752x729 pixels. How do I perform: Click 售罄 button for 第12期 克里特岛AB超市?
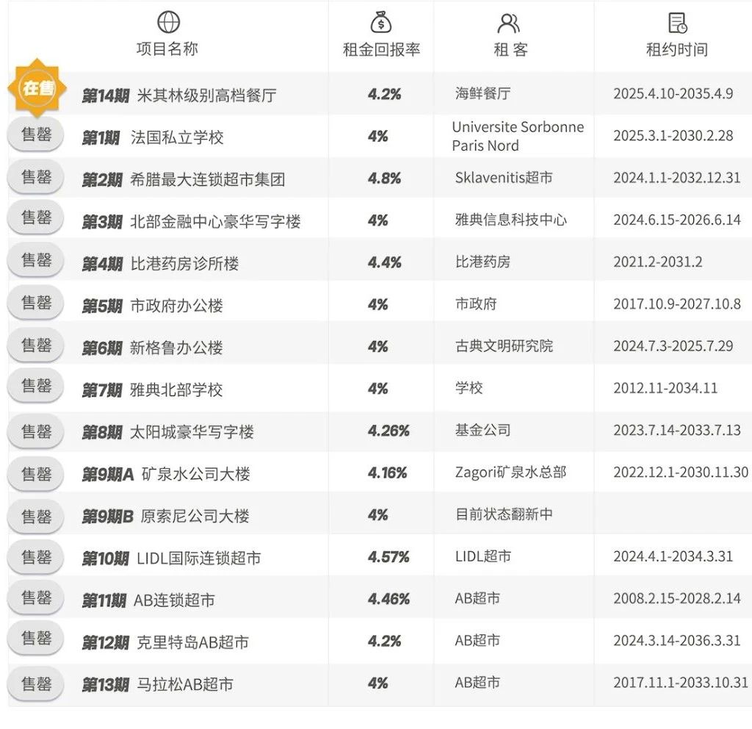click(x=36, y=639)
